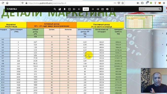Select the M15 row label
The image size is (167, 94).
coord(3,80)
